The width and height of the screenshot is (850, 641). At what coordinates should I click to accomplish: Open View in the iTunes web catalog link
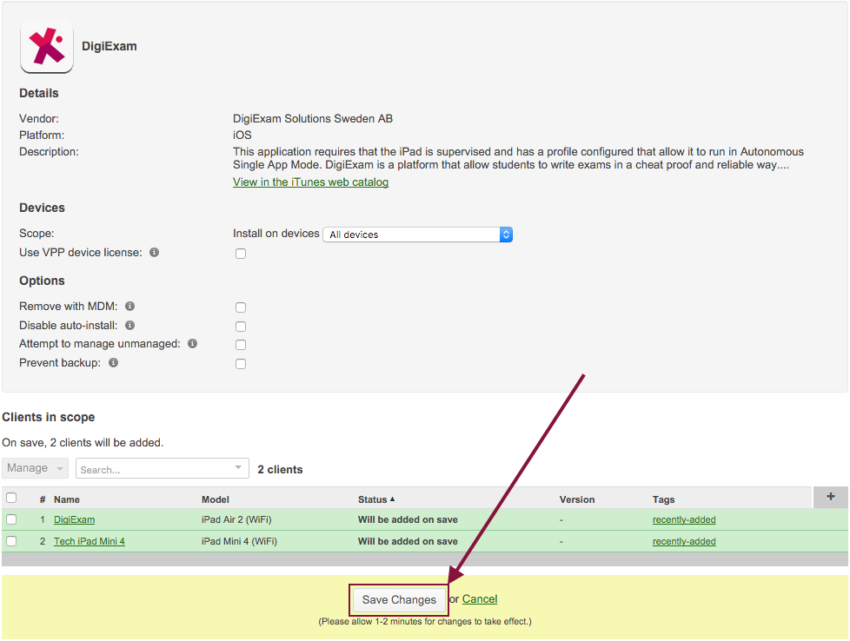pos(310,182)
